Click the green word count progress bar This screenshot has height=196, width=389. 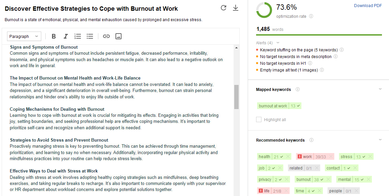coord(319,35)
